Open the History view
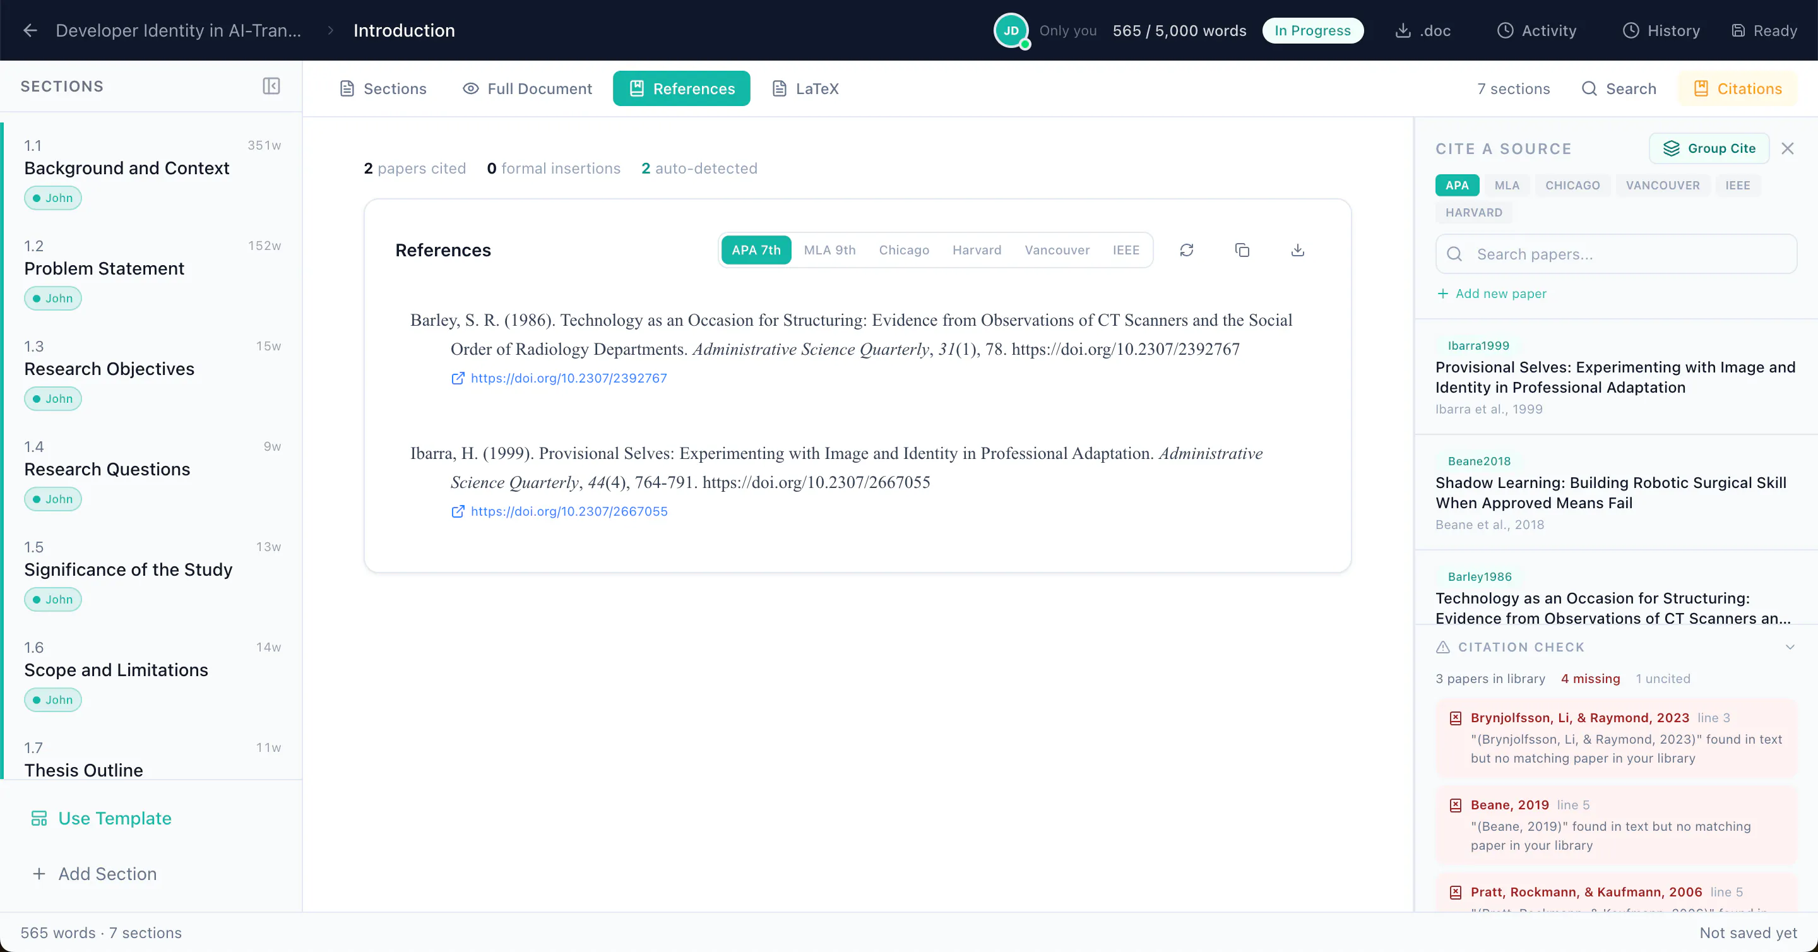 [1661, 30]
